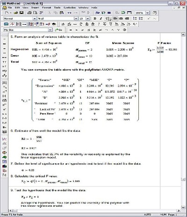Click inside the My Site address field

(x=26, y=30)
